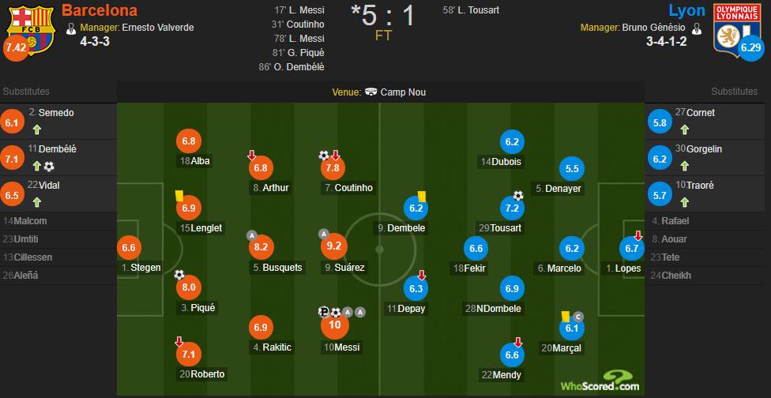The width and height of the screenshot is (771, 398).
Task: Click the captain badge on Marçal
Action: coord(577,316)
